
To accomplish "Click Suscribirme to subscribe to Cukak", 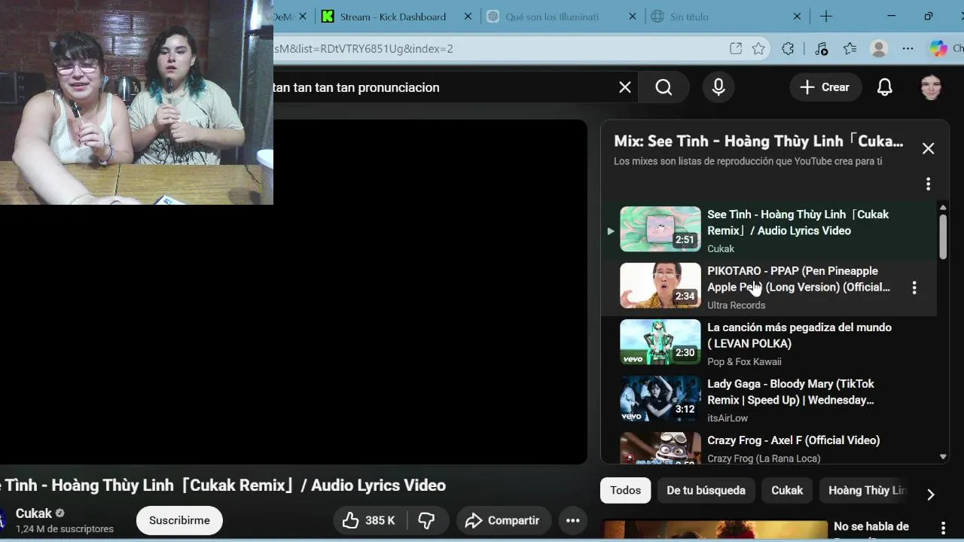I will (x=179, y=520).
